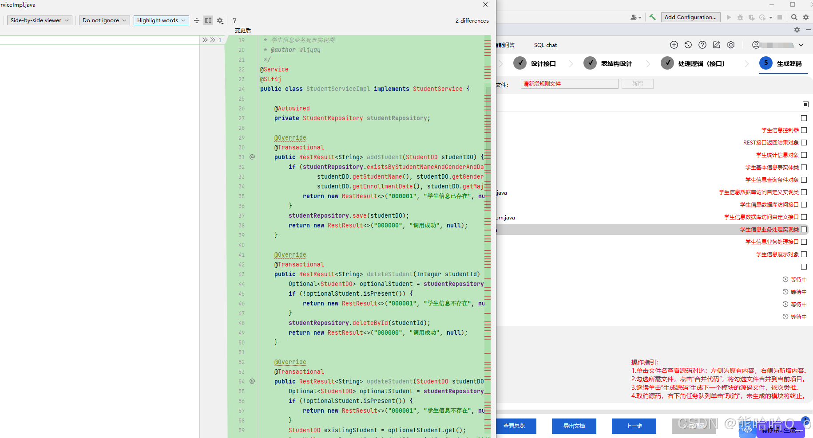Open the Highlight words dropdown

[161, 20]
